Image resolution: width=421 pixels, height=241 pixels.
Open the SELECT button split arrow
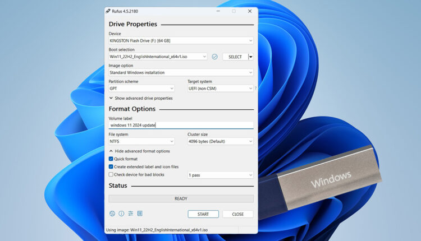pyautogui.click(x=250, y=57)
